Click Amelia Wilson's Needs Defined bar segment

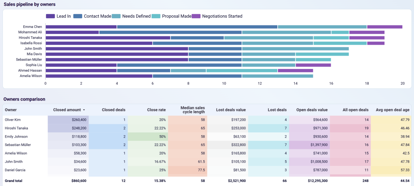[277, 75]
